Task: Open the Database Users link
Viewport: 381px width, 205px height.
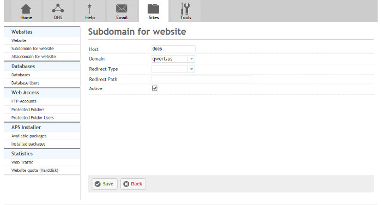Action: [x=25, y=83]
